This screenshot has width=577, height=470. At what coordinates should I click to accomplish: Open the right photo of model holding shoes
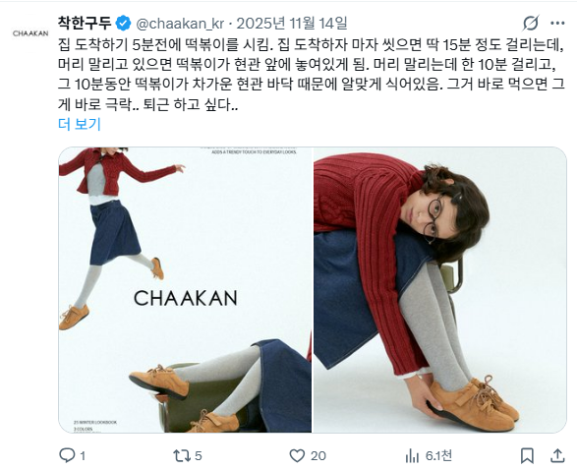pos(440,290)
